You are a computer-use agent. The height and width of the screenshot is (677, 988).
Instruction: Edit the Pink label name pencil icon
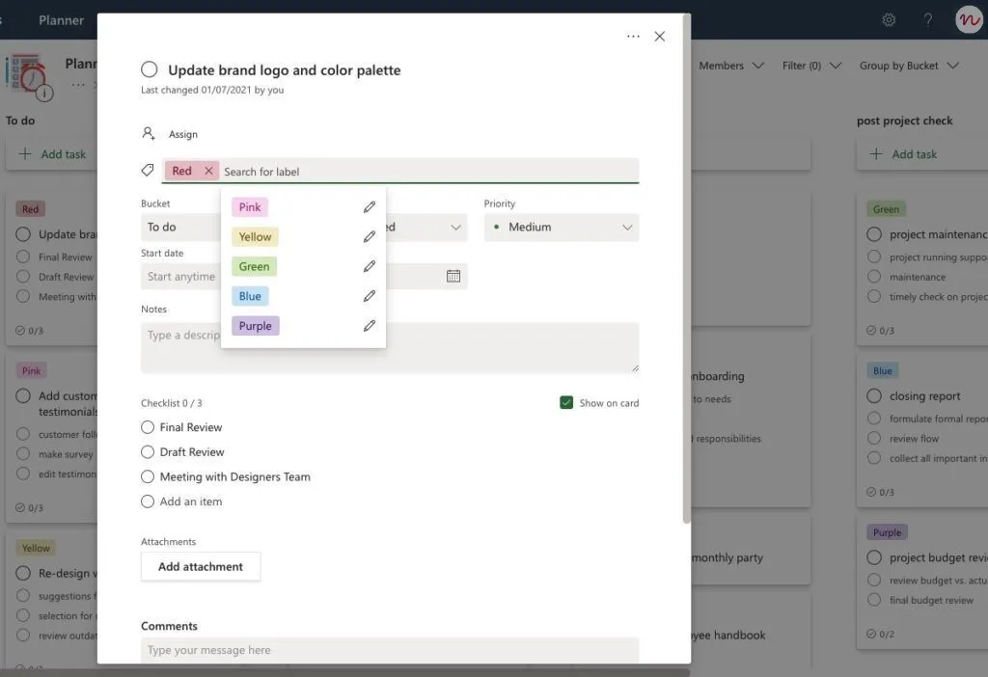point(370,207)
